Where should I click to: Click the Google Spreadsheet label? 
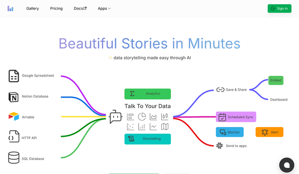click(x=38, y=76)
